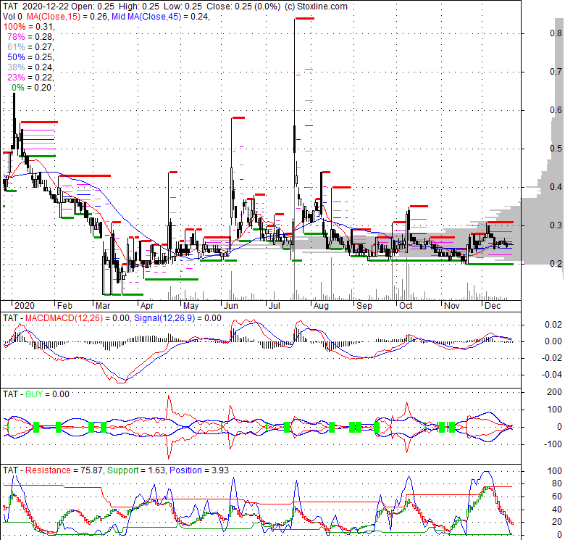
Task: Click the 0.5 price axis label
Action: pos(556,149)
